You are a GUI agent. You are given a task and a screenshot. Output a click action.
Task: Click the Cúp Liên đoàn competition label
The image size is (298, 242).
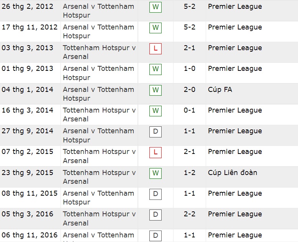click(233, 173)
